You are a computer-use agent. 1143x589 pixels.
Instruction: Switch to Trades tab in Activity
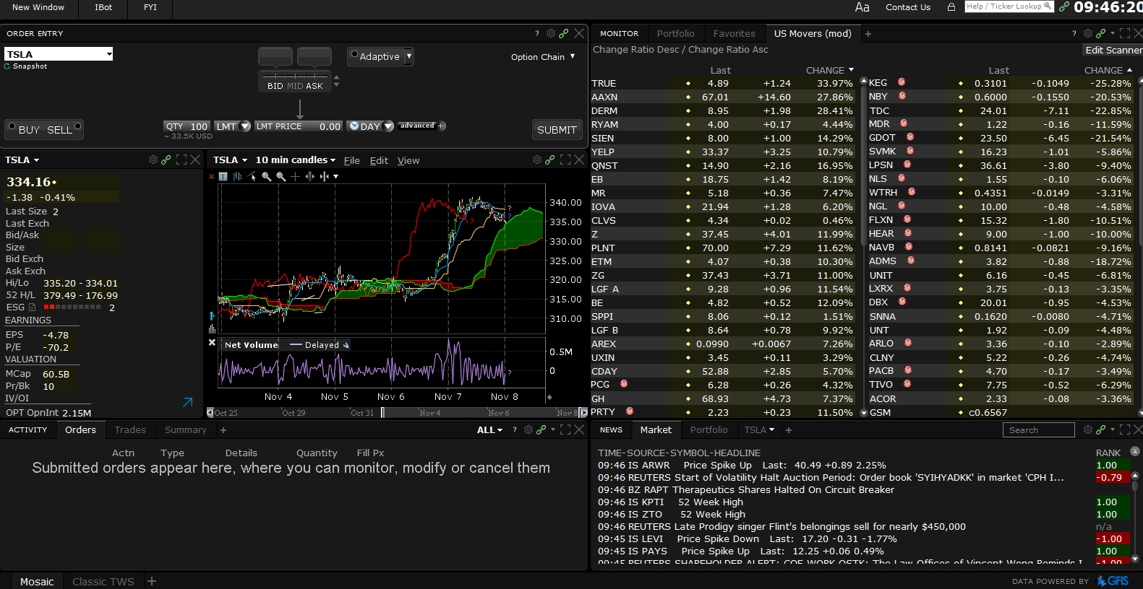click(x=130, y=429)
